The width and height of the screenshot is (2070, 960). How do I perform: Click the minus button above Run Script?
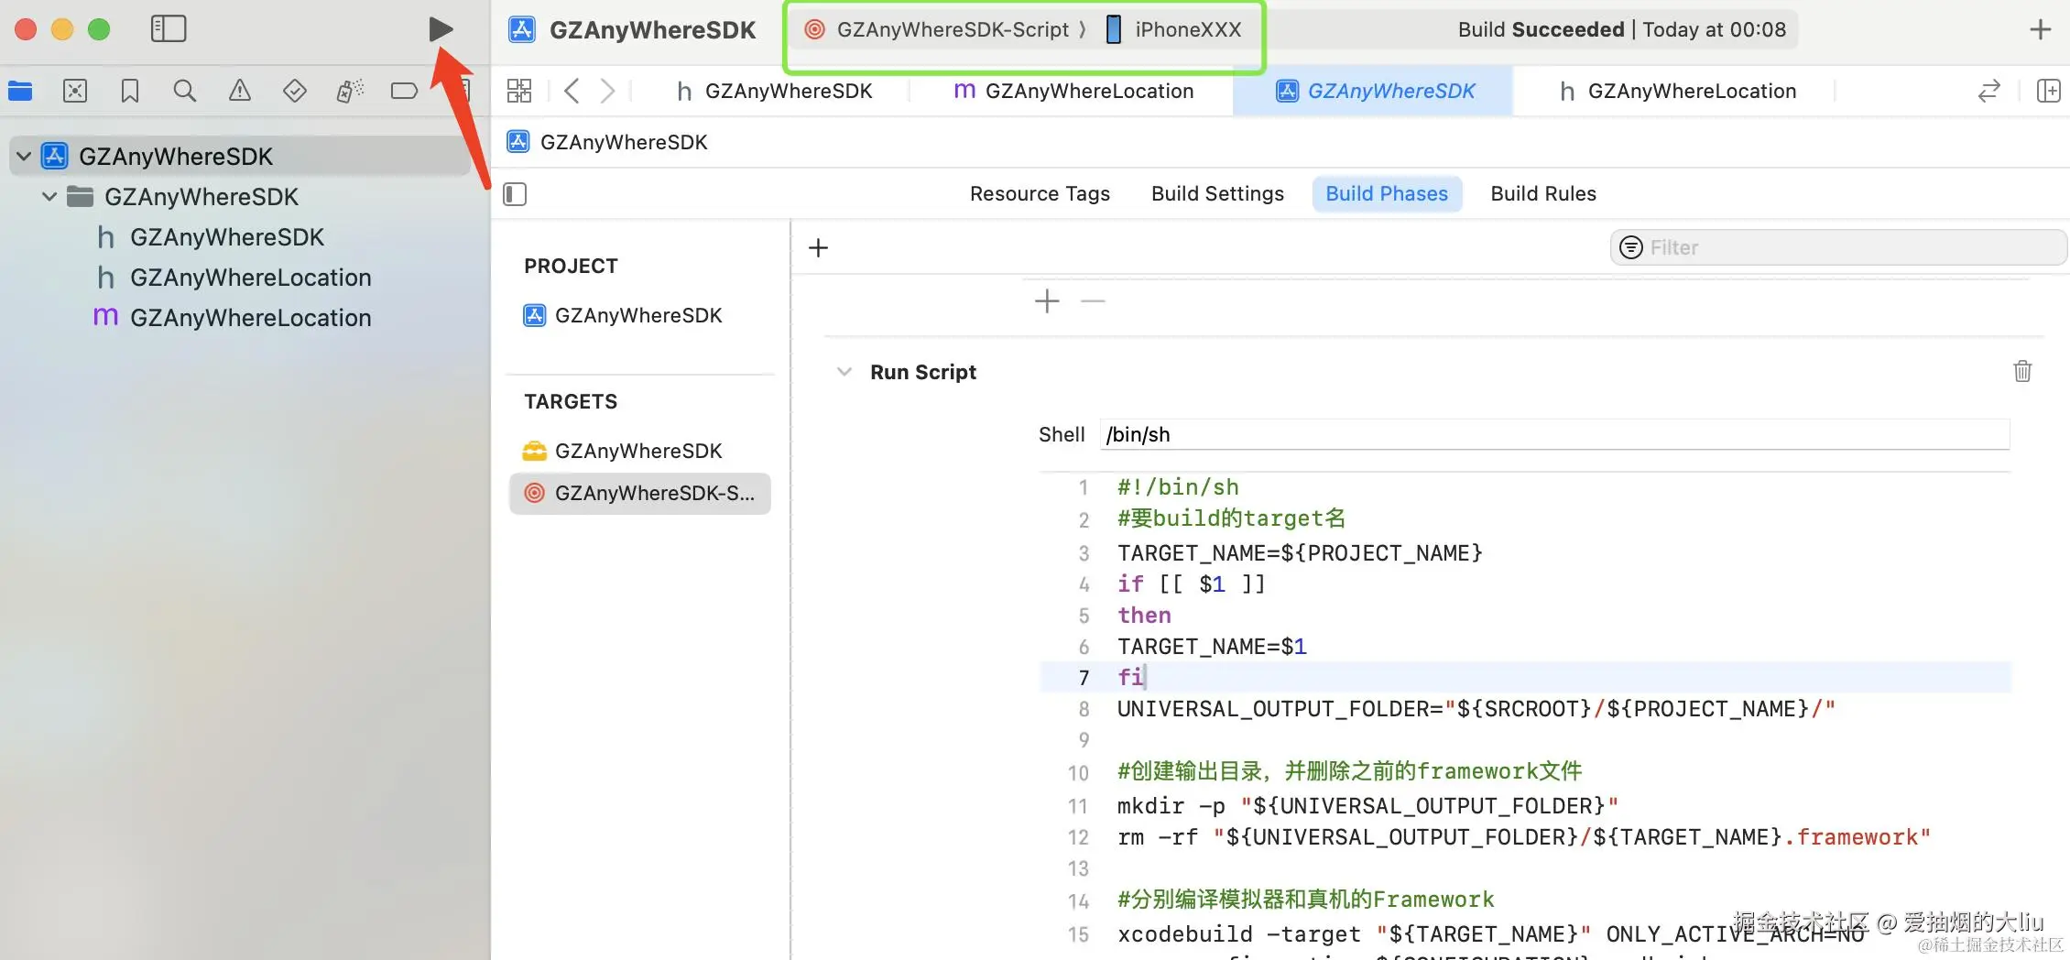(x=1093, y=300)
